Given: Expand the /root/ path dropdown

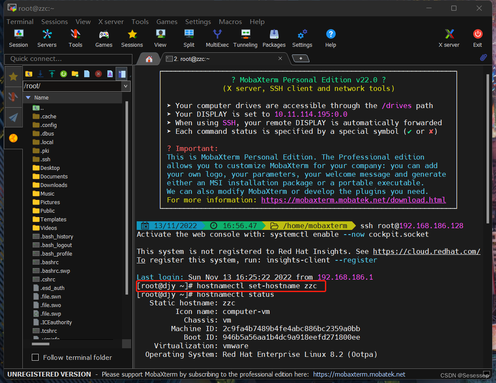Looking at the screenshot, I should pos(126,86).
